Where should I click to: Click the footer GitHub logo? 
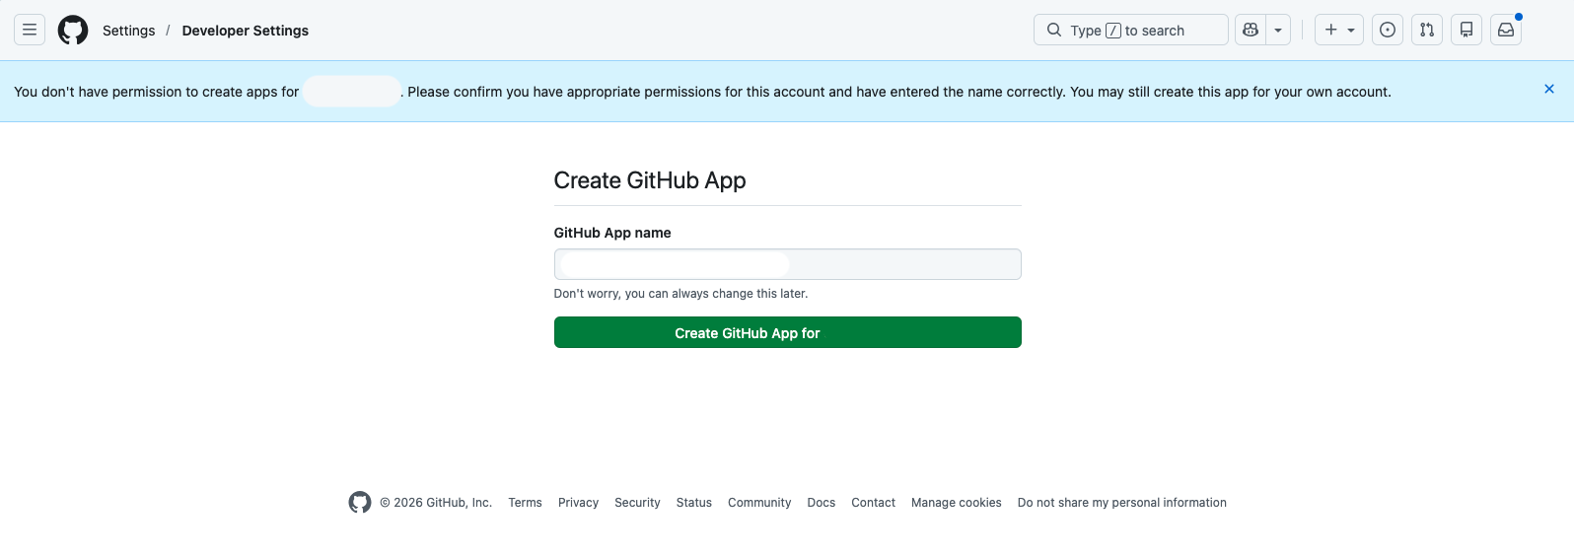click(360, 502)
